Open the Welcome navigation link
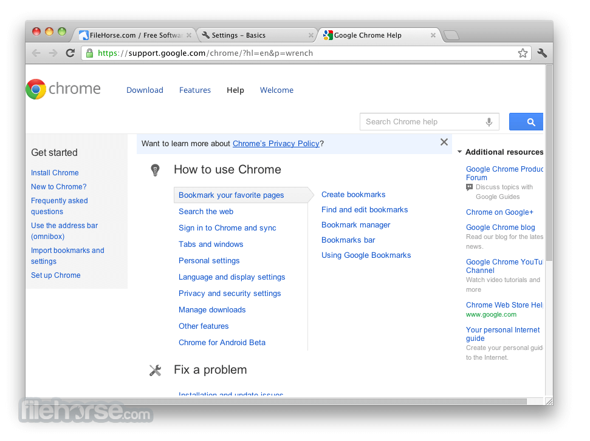The height and width of the screenshot is (441, 590). click(276, 90)
